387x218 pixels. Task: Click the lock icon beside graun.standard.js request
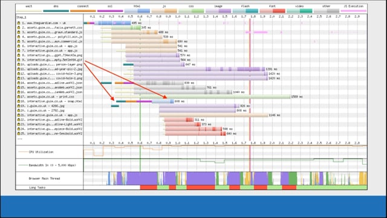19,32
